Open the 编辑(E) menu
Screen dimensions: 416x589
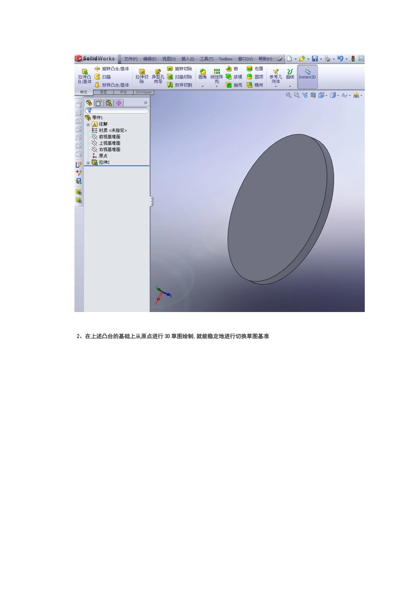pyautogui.click(x=150, y=59)
